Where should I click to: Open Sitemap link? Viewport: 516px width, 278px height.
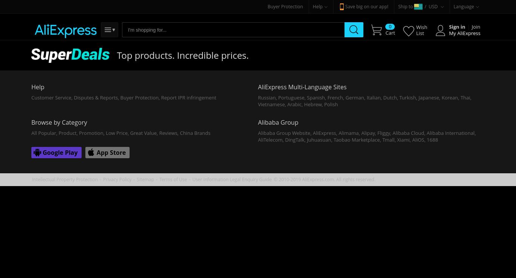tap(145, 180)
